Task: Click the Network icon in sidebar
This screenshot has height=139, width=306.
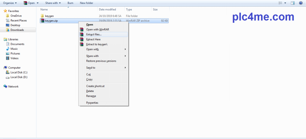Action: point(5,87)
